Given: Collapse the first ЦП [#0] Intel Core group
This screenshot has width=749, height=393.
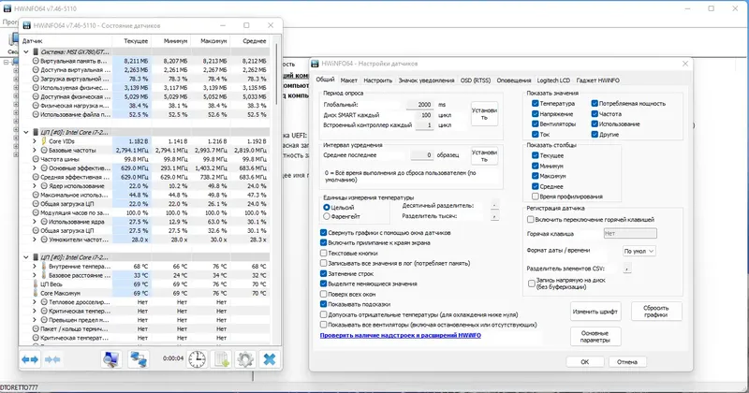Looking at the screenshot, I should pos(26,132).
